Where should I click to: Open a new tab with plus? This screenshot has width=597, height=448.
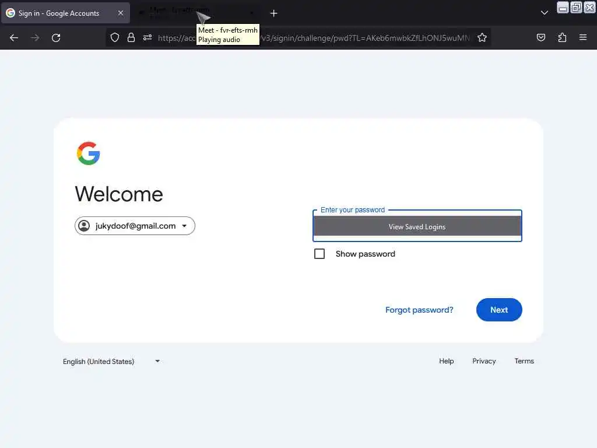pos(274,13)
